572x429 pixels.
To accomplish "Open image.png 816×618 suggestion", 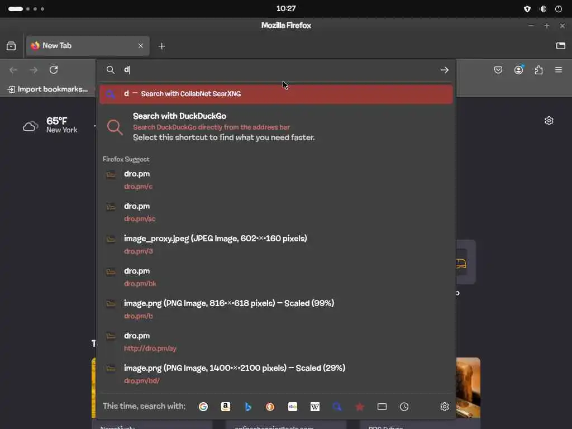I will click(x=276, y=309).
